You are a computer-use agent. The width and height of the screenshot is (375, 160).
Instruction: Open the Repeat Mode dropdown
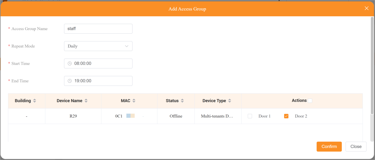tap(98, 46)
